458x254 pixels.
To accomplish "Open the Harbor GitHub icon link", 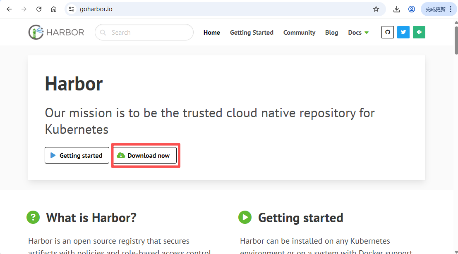I will pyautogui.click(x=388, y=32).
